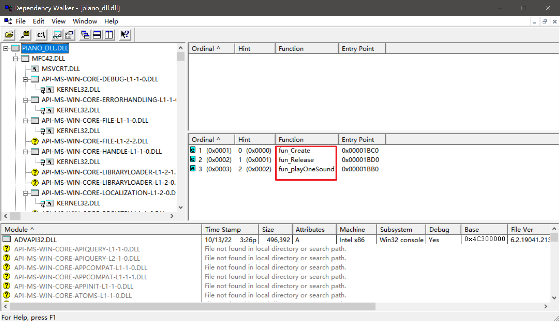Image resolution: width=560 pixels, height=322 pixels.
Task: Toggle the Full Paths c:\ toolbar button
Action: 41,35
